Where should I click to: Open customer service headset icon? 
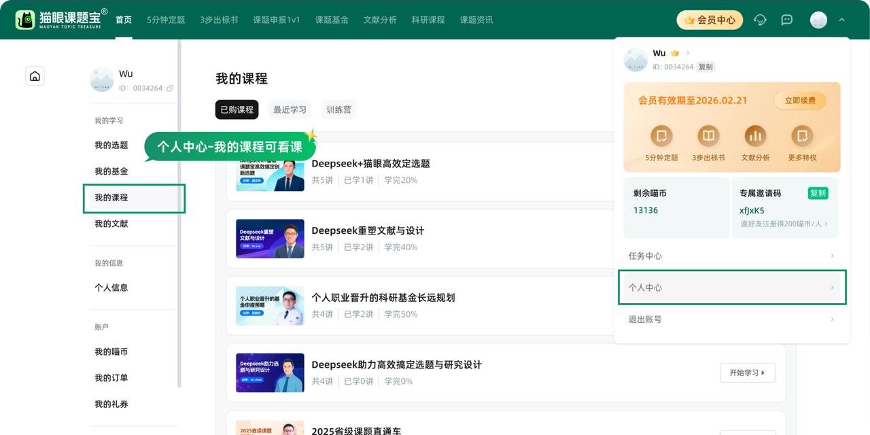[x=761, y=20]
